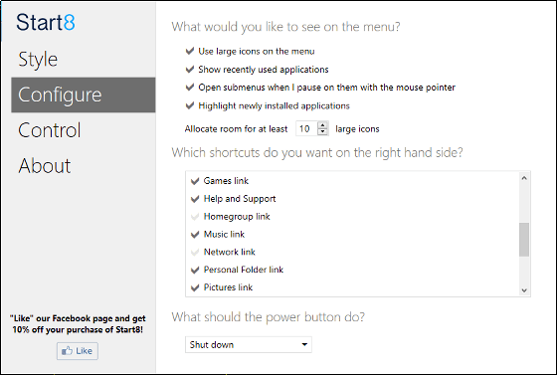The height and width of the screenshot is (375, 557).
Task: Uncheck Personal Folder link shortcut
Action: [195, 270]
